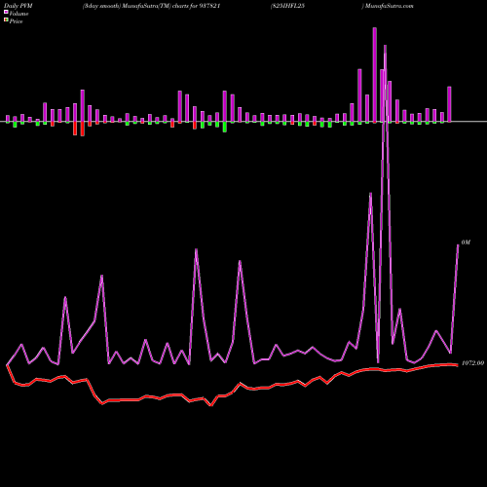Click the '0M' volume value label
The image size is (487, 487).
(x=466, y=243)
